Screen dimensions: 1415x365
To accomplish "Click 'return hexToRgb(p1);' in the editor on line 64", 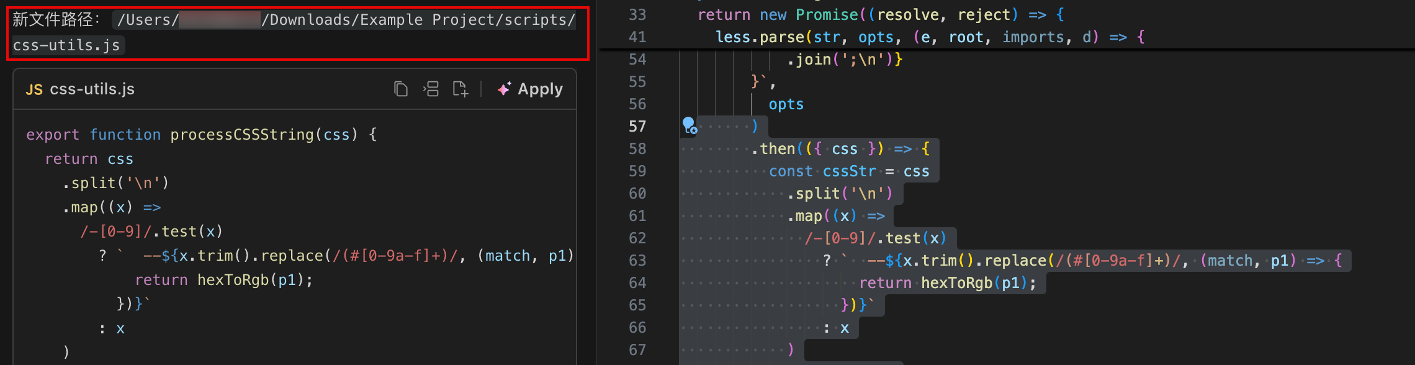I will [x=948, y=283].
